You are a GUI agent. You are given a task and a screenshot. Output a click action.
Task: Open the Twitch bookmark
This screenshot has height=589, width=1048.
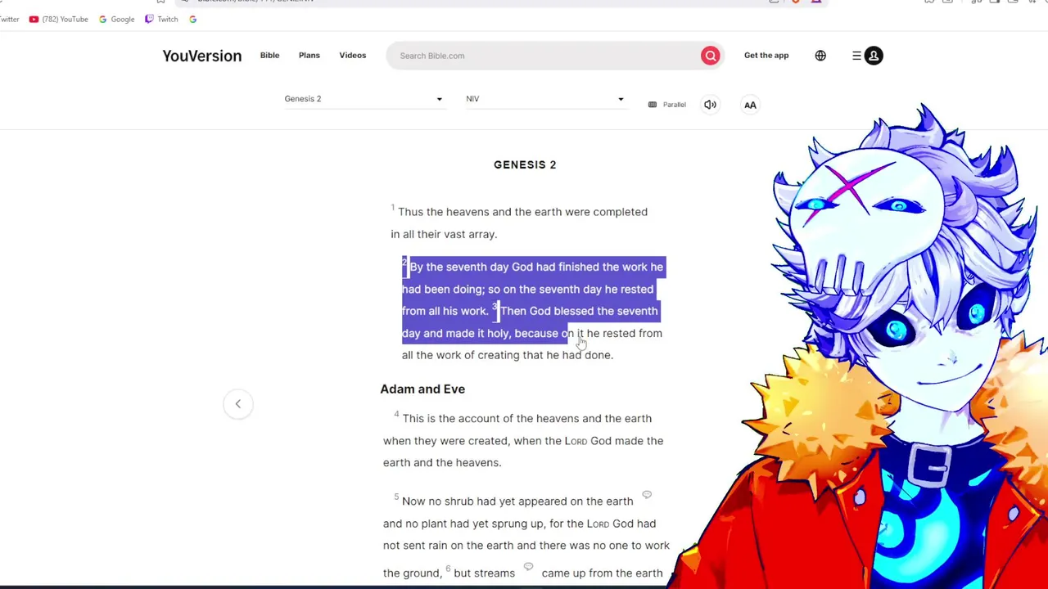[x=161, y=19]
